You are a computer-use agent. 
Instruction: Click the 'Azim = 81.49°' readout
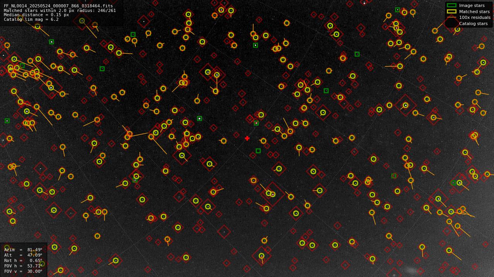[x=23, y=250]
